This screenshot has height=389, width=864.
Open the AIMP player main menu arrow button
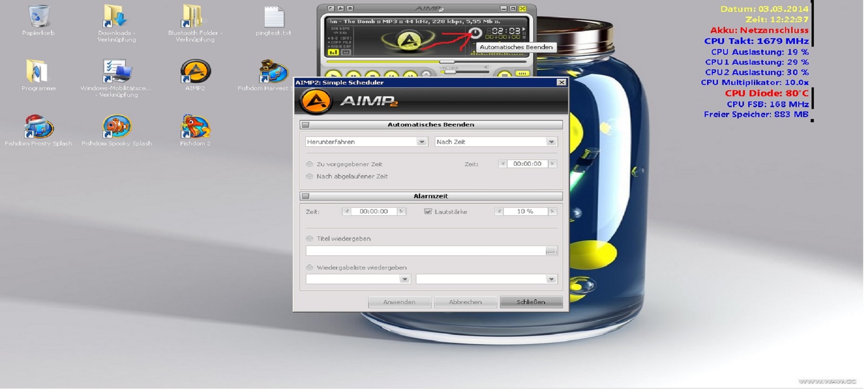click(331, 8)
